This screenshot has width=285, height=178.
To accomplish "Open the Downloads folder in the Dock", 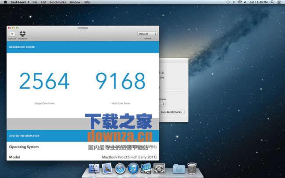I will tap(179, 169).
